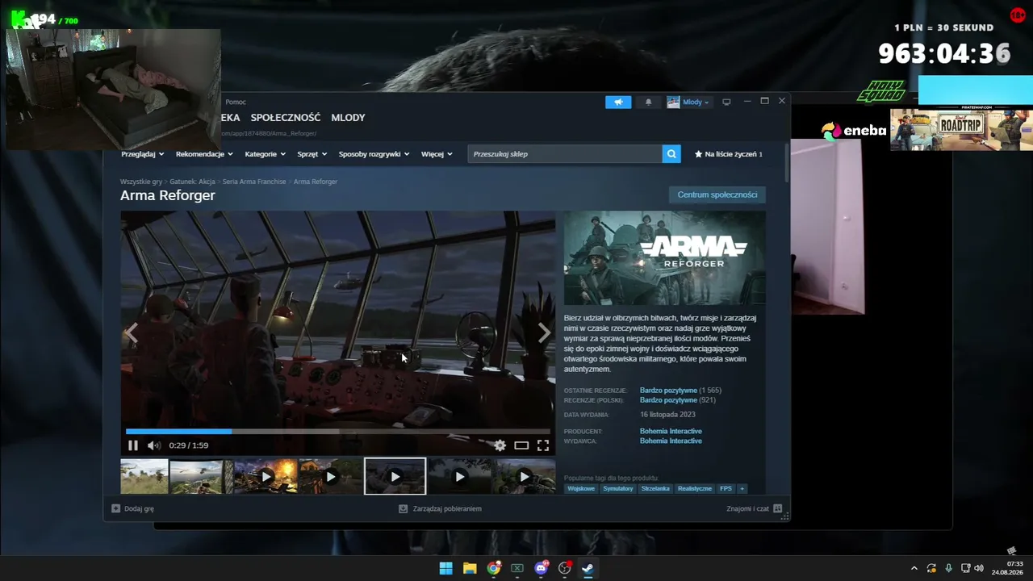Select the 'Symulatory' tag
This screenshot has height=581, width=1033.
click(618, 489)
